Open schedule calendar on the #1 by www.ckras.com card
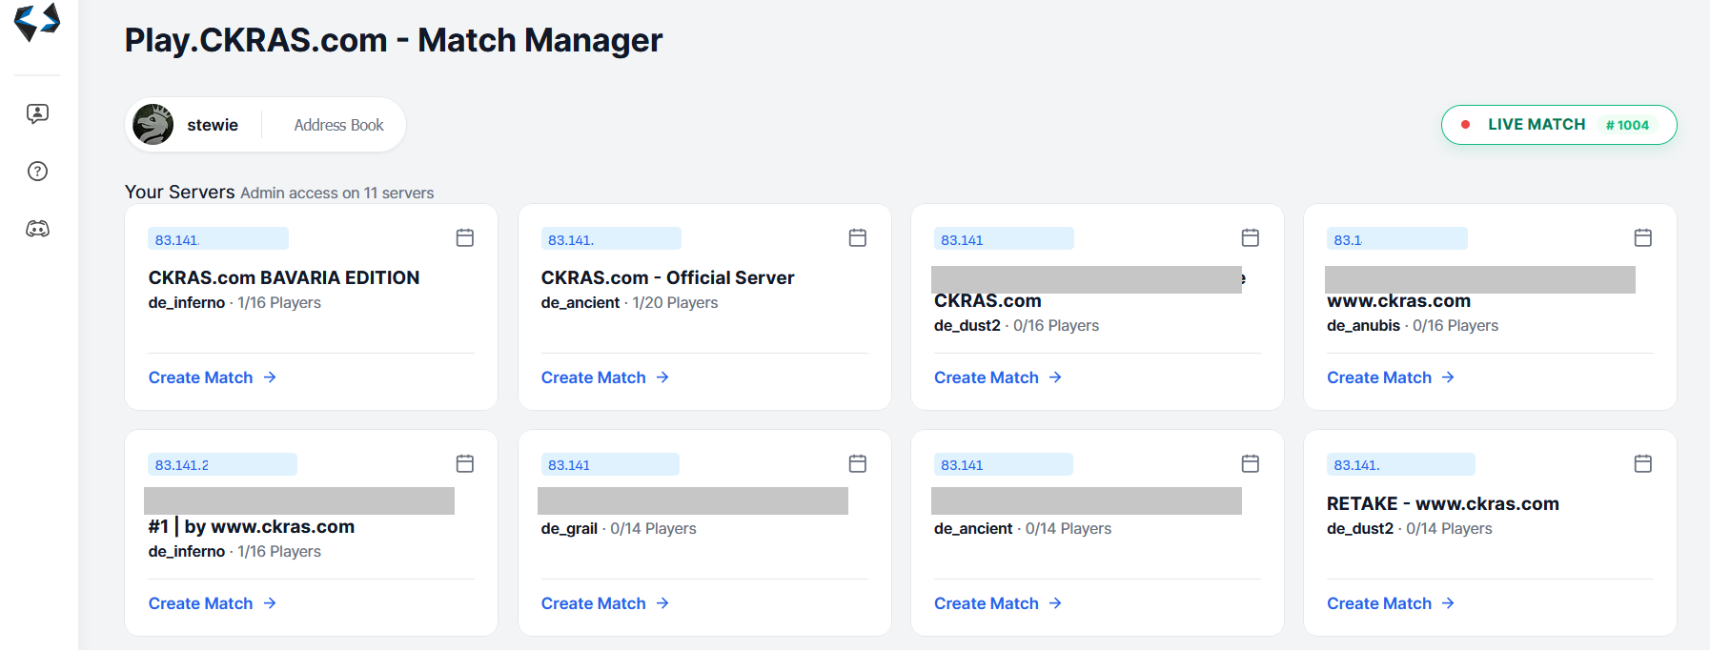This screenshot has width=1710, height=652. point(465,464)
